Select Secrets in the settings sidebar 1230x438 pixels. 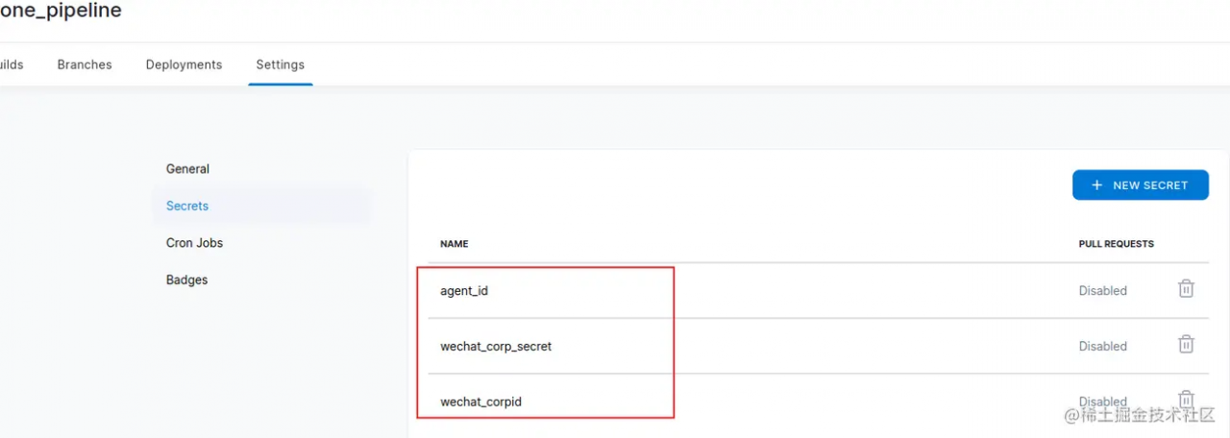tap(187, 206)
